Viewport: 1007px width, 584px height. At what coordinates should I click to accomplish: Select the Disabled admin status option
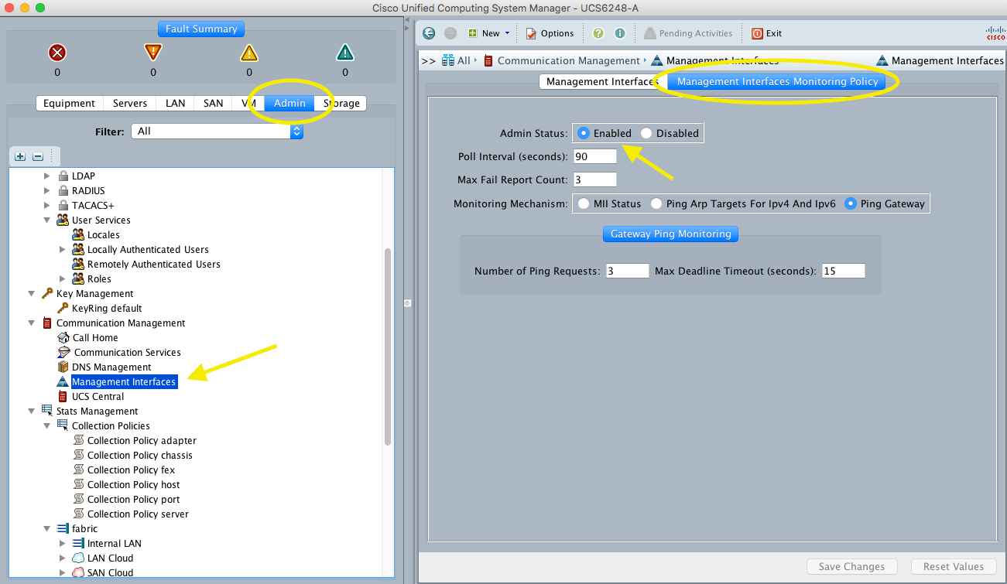tap(647, 133)
